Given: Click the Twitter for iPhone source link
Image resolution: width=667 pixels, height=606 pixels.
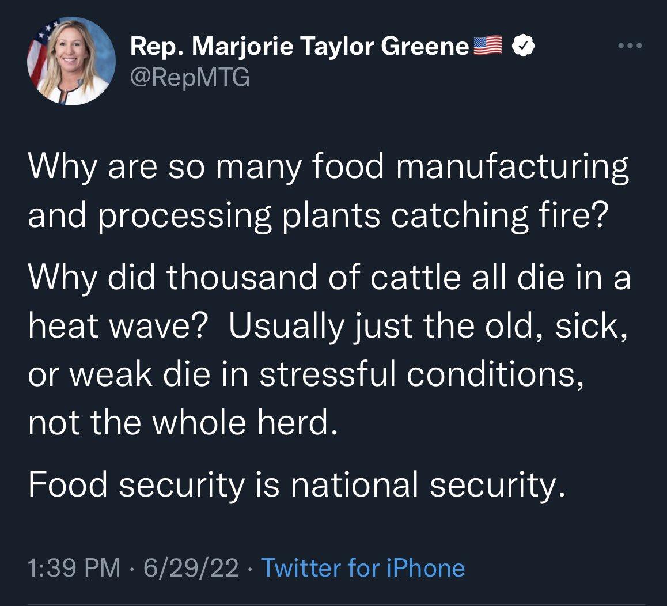Looking at the screenshot, I should click(363, 569).
